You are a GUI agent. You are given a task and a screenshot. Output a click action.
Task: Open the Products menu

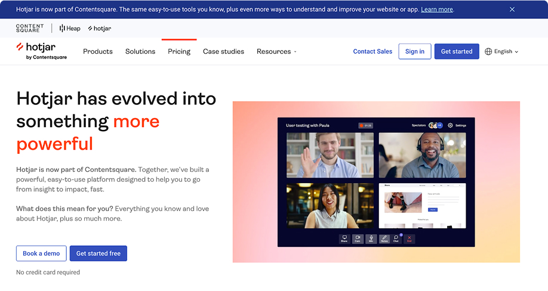98,52
